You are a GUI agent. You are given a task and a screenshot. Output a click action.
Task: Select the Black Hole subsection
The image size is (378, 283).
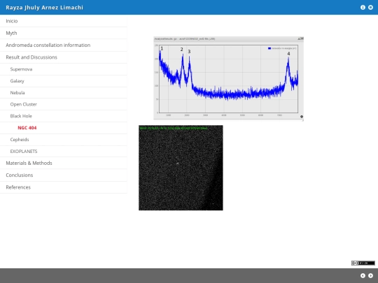coord(64,116)
